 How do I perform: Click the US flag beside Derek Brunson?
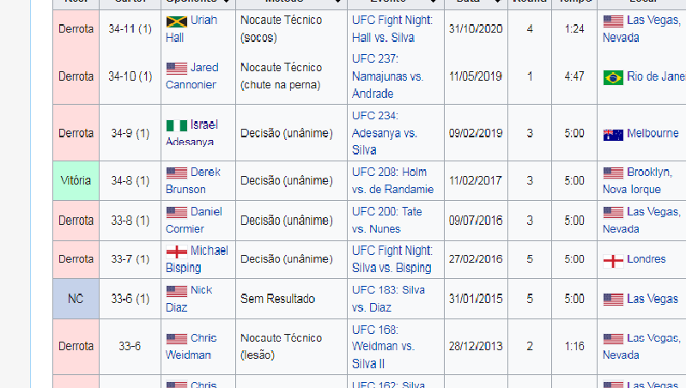pos(177,173)
